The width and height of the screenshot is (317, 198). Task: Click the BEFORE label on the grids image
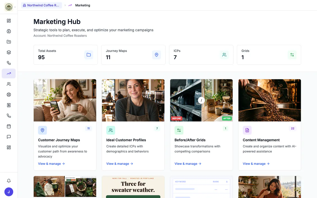click(x=176, y=119)
